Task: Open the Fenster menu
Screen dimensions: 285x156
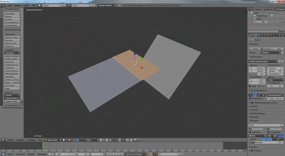Action: tap(26, 6)
